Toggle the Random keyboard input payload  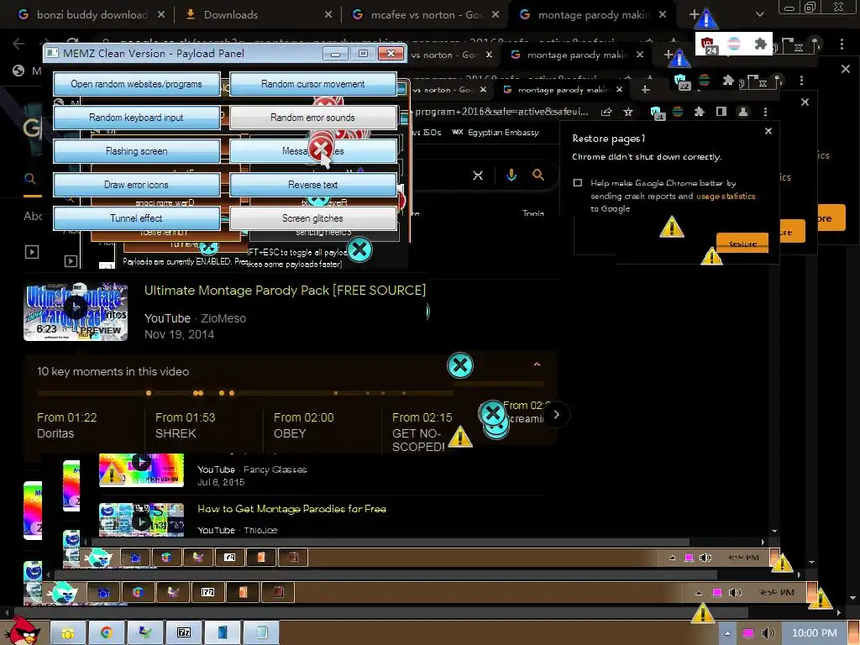(x=137, y=118)
